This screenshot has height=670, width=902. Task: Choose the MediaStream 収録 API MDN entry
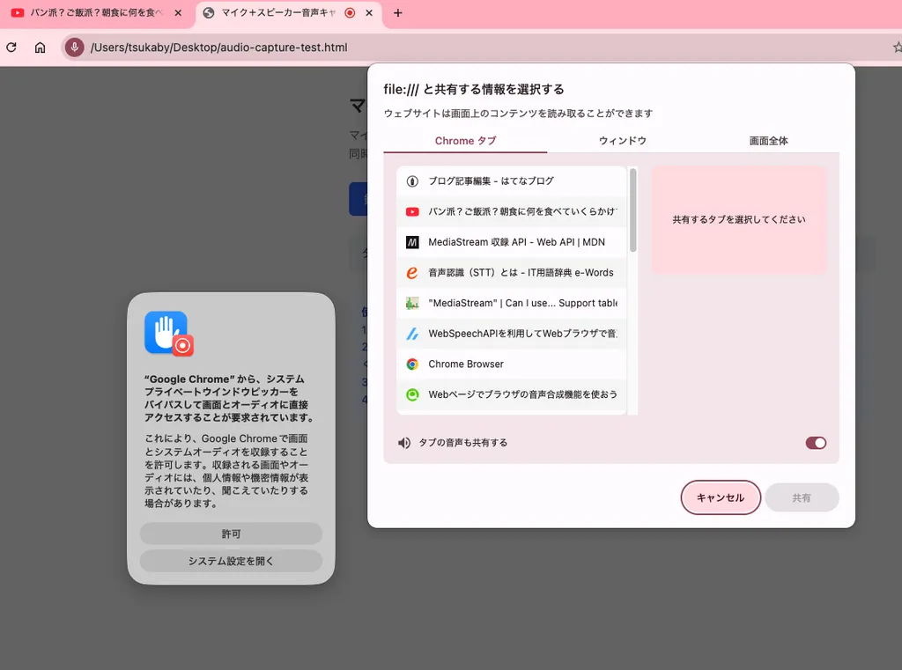tap(511, 242)
